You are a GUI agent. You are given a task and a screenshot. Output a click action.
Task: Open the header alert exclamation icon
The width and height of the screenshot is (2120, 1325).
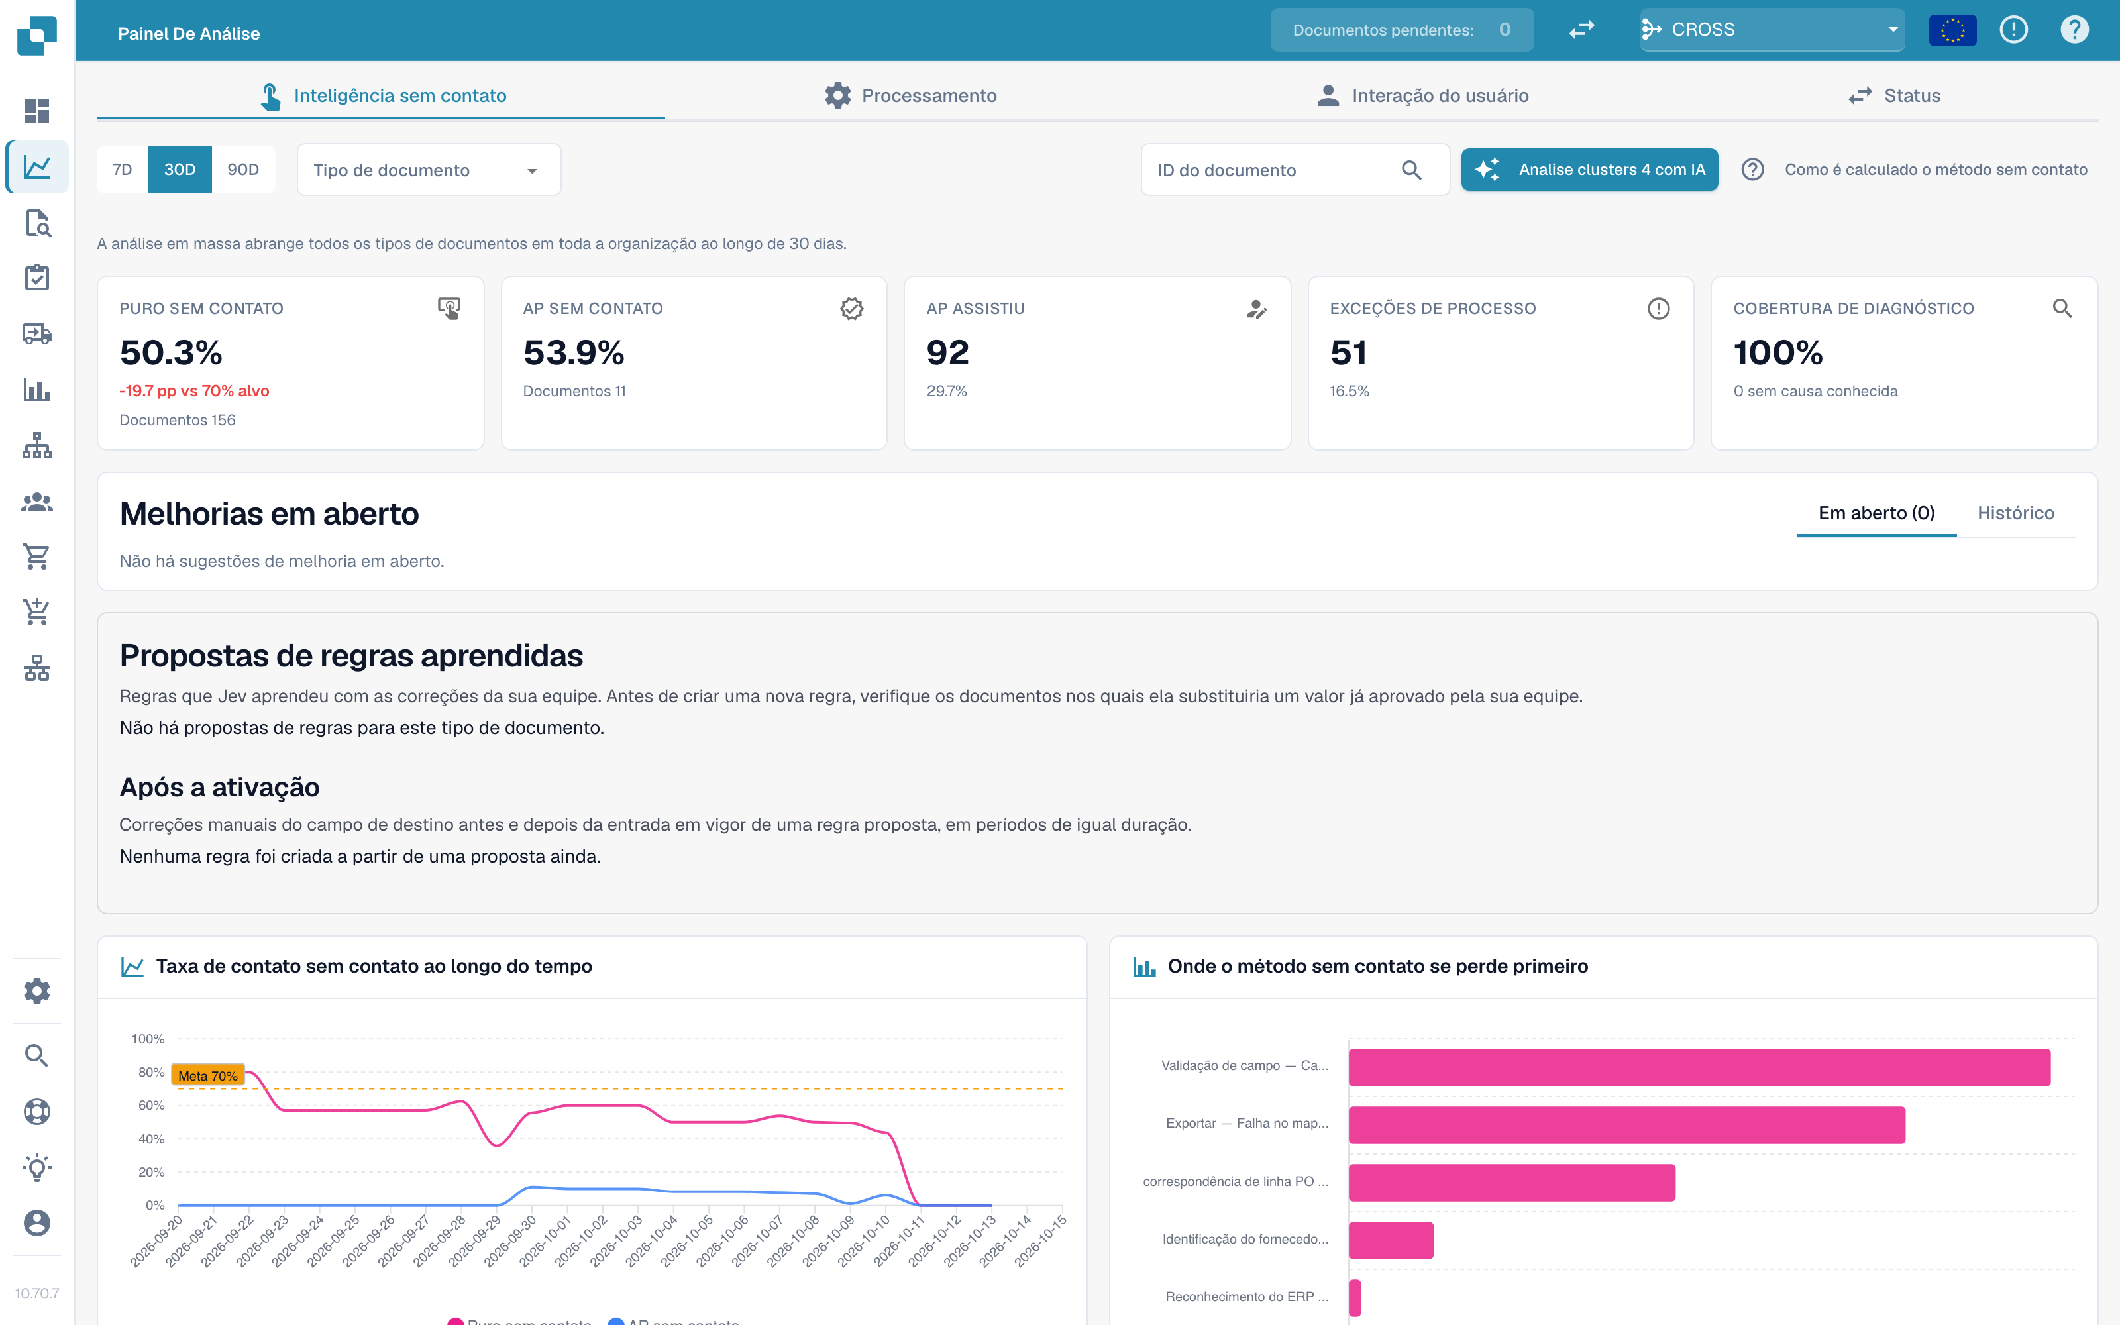[2014, 30]
